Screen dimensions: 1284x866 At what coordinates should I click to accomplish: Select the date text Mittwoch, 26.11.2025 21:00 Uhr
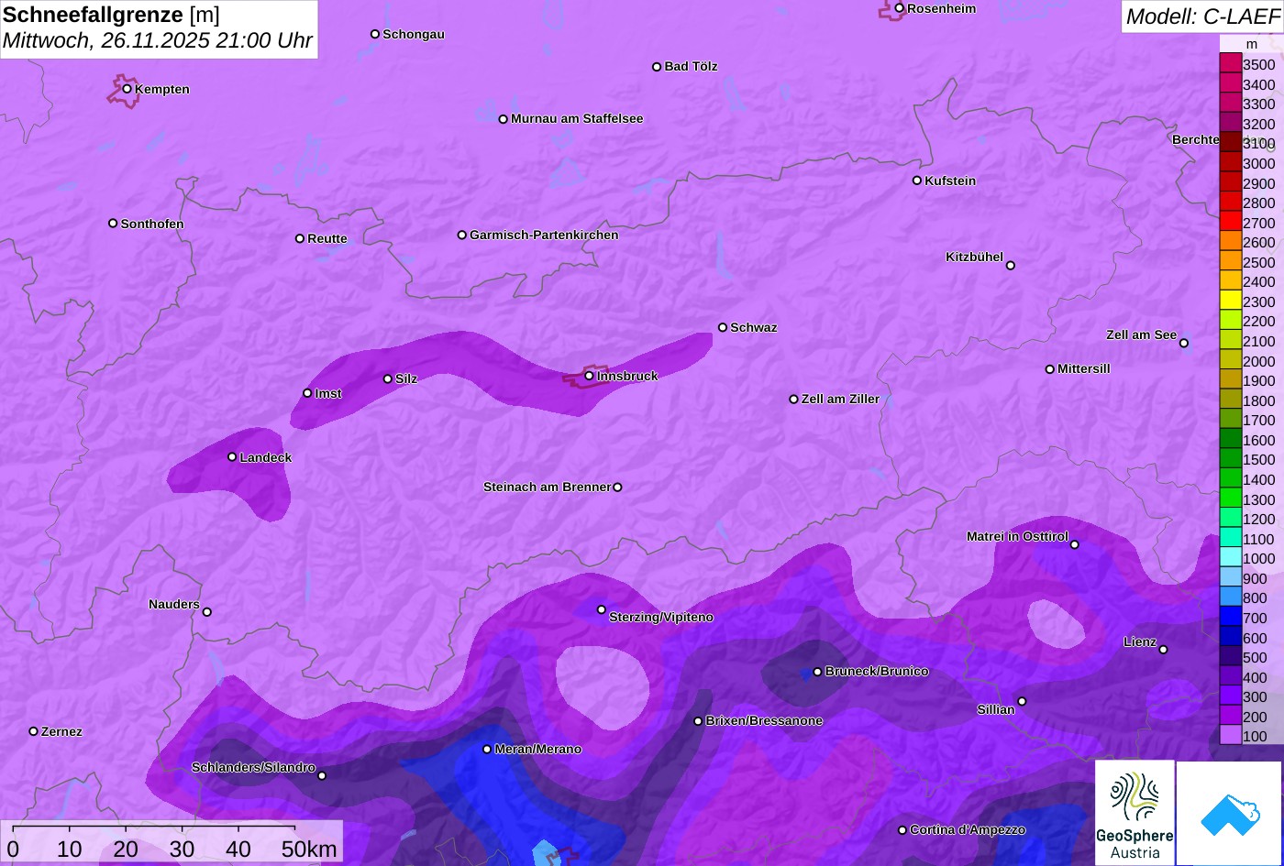(x=158, y=41)
